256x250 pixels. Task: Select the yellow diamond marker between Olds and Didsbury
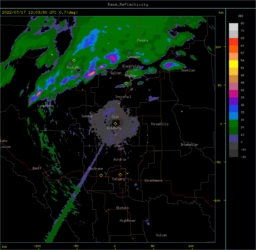[x=115, y=124]
